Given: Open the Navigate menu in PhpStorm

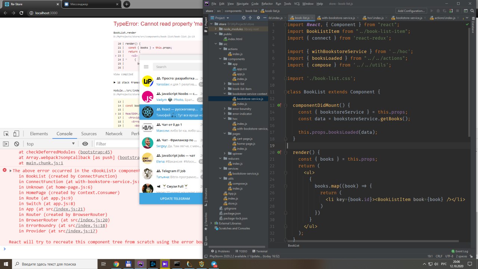Looking at the screenshot, I should (x=242, y=4).
